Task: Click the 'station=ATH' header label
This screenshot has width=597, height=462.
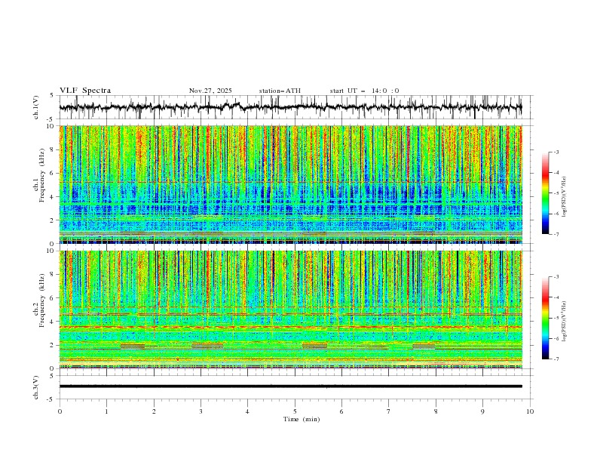Action: point(280,91)
